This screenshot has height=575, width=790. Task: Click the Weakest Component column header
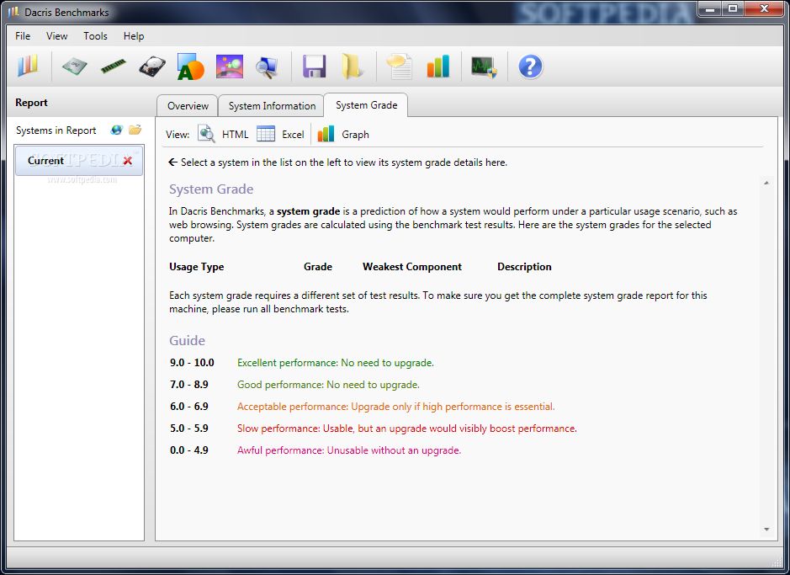[412, 267]
